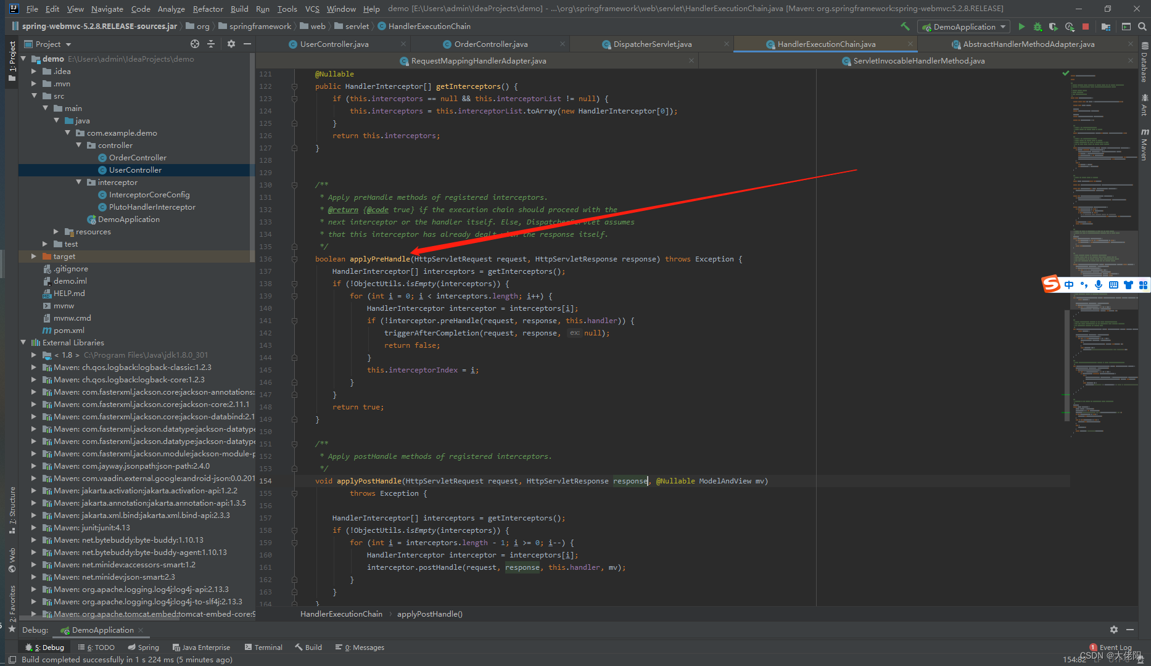1151x666 pixels.
Task: Toggle Sogou Chinese/English mode character
Action: click(1069, 285)
